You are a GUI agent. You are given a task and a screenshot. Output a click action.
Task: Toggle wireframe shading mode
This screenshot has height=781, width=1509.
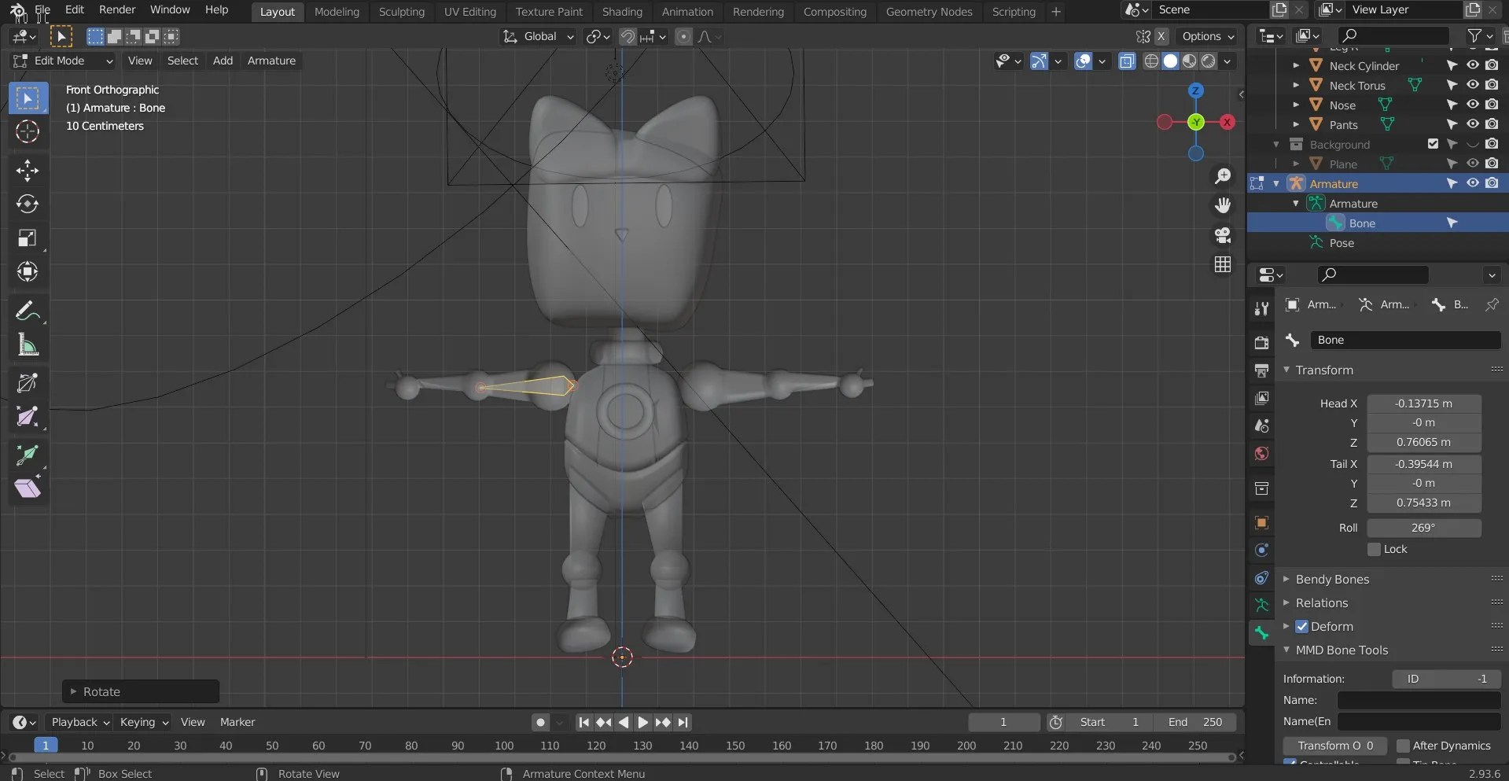coord(1152,61)
